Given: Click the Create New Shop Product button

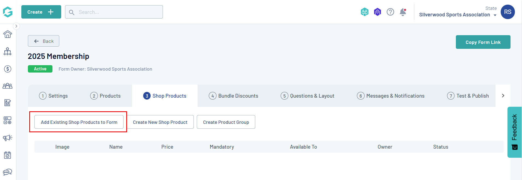Looking at the screenshot, I should [x=160, y=122].
